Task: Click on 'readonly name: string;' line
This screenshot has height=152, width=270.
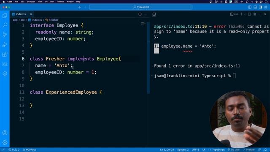Action: coord(65,32)
